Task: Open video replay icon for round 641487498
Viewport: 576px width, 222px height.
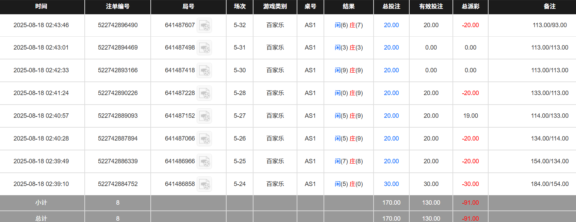Action: click(204, 48)
